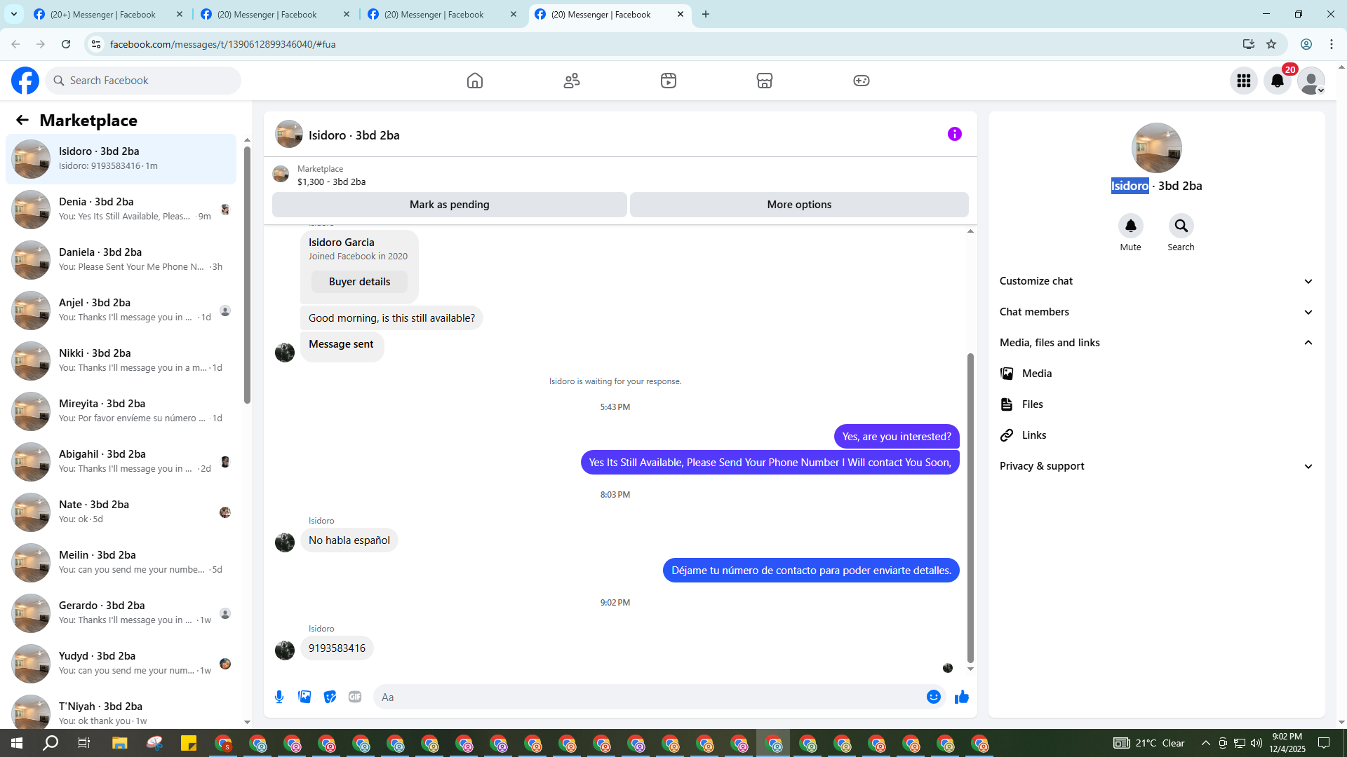This screenshot has height=757, width=1347.
Task: Expand Privacy & support section
Action: pyautogui.click(x=1155, y=466)
